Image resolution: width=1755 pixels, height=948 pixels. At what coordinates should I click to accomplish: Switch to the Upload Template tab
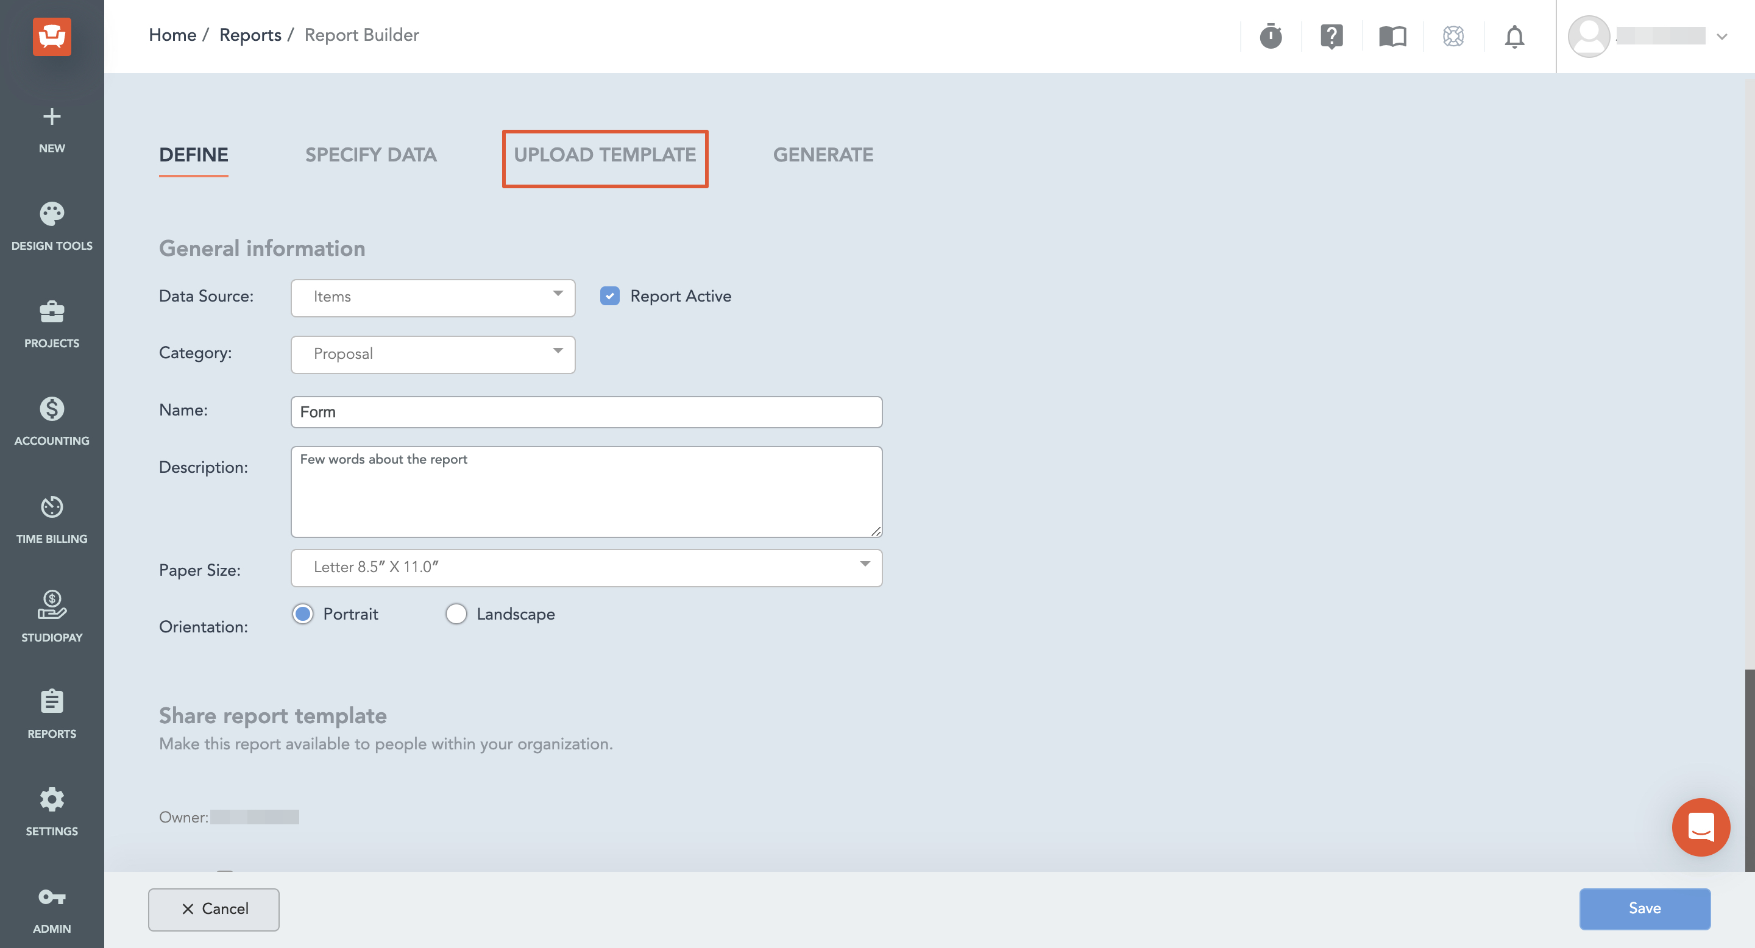604,155
